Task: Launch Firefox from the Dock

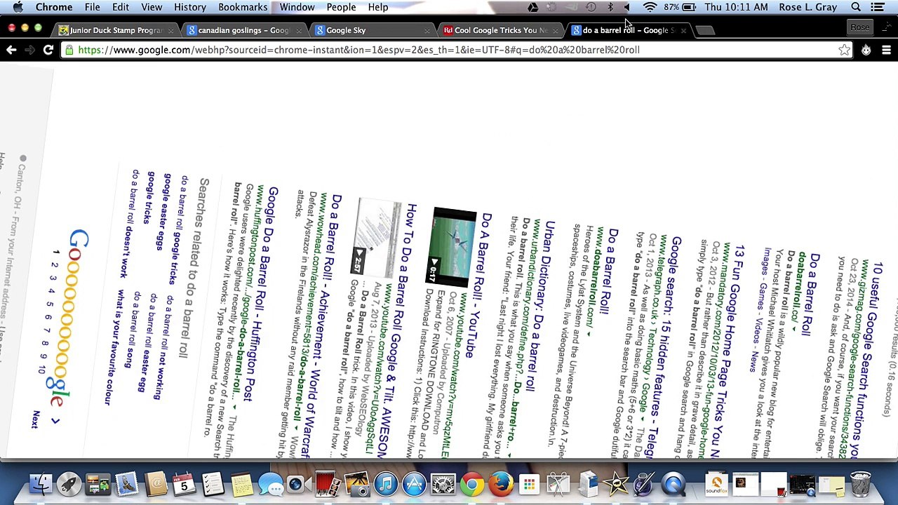Action: click(500, 484)
